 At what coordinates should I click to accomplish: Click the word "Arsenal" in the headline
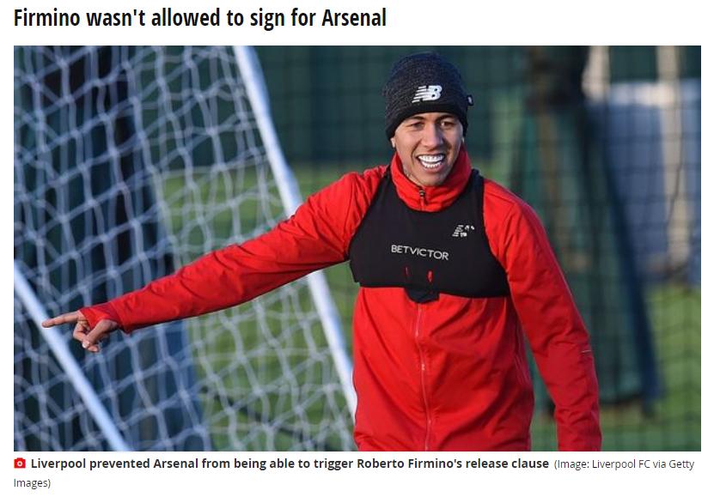[x=354, y=18]
